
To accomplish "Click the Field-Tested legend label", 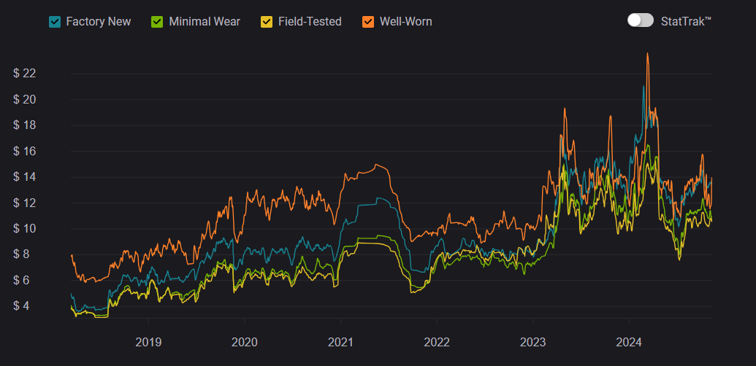I will [310, 21].
